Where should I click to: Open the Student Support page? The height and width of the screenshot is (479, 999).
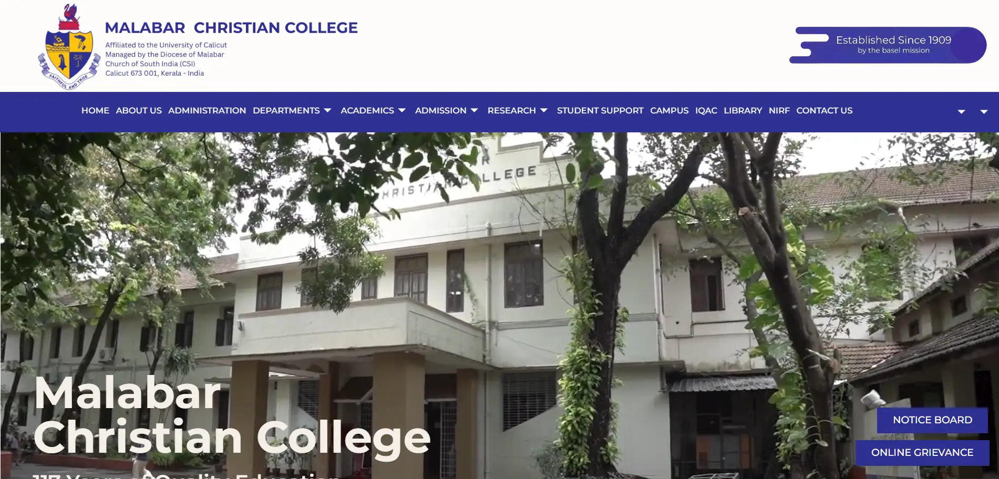600,111
